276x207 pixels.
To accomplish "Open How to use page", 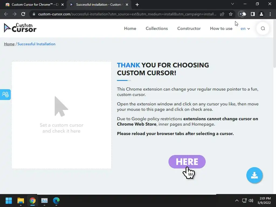I will coord(221,29).
